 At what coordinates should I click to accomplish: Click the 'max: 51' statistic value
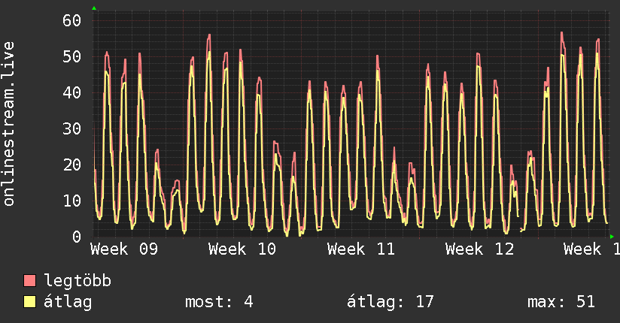[561, 302]
